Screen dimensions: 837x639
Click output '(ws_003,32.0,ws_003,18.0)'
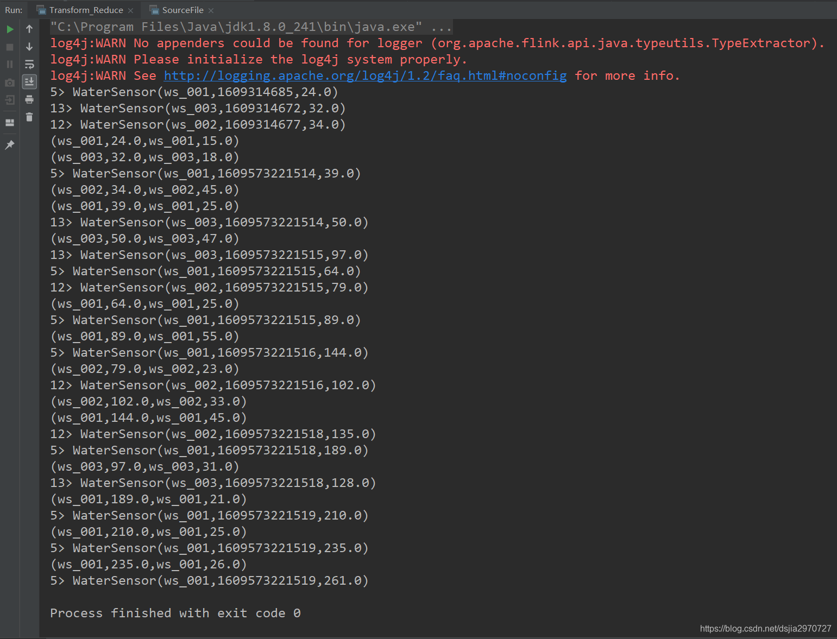point(144,157)
